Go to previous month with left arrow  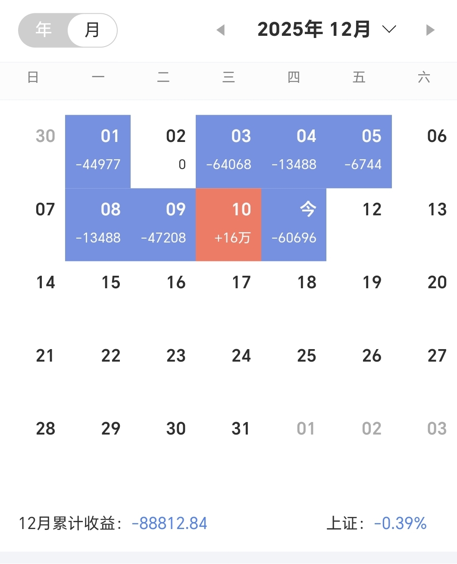221,30
